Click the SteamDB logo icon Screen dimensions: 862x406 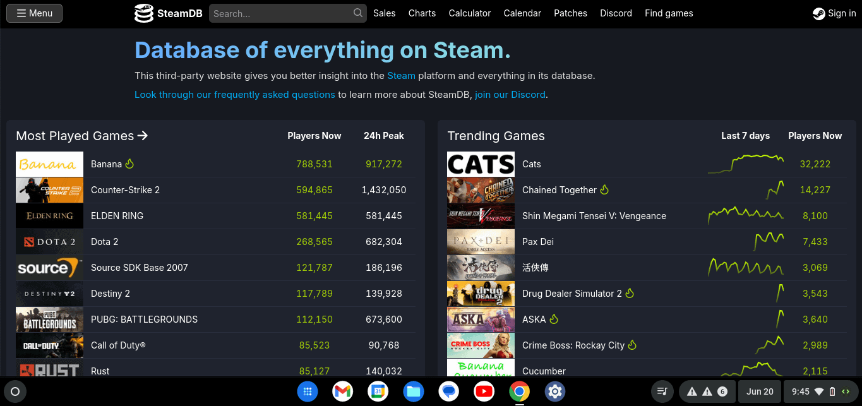144,13
